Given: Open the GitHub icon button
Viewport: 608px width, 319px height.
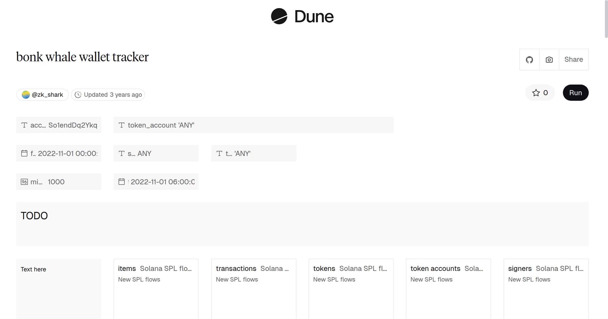Looking at the screenshot, I should pyautogui.click(x=529, y=60).
